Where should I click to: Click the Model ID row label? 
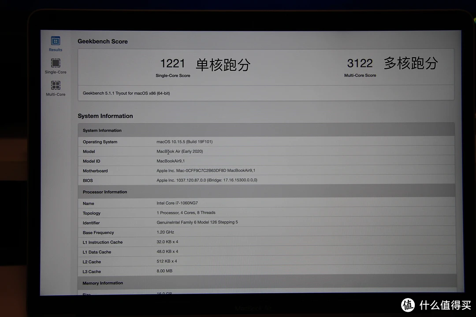[x=91, y=161]
